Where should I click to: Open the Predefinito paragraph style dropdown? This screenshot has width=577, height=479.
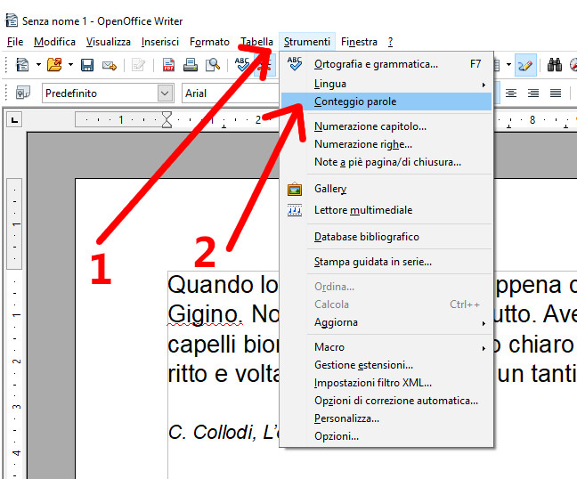pos(165,93)
